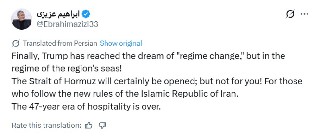Open the three-dot more options menu
The image size is (313, 133).
tap(304, 14)
